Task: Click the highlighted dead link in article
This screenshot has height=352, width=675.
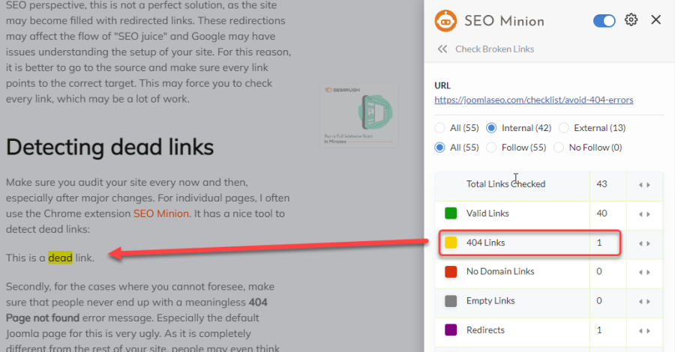Action: tap(60, 258)
